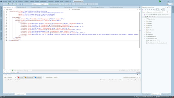The image size is (174, 98).
Task: Click the horizontal scrollbar in the code editor
Action: click(x=55, y=70)
